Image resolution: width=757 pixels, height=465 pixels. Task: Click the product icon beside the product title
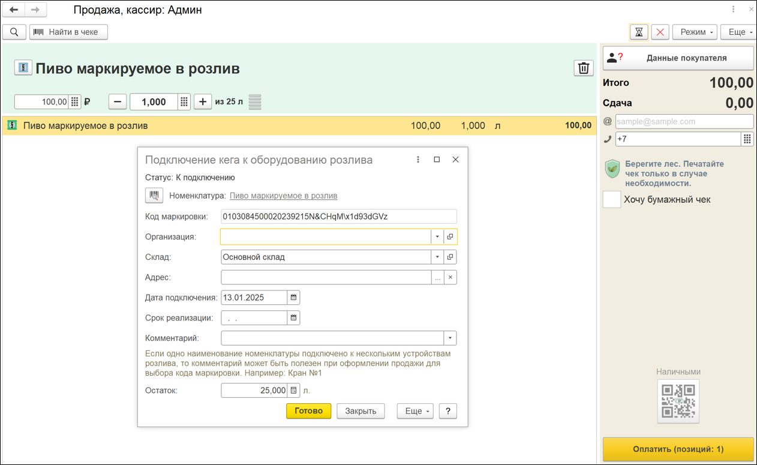[23, 68]
